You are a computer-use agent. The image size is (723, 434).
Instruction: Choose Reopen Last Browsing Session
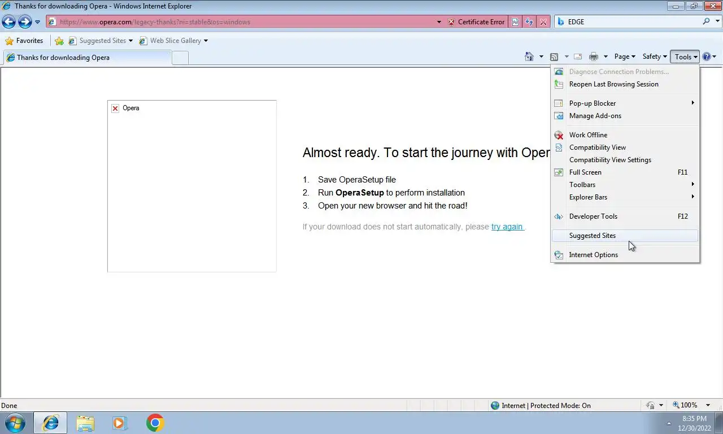[x=625, y=84]
